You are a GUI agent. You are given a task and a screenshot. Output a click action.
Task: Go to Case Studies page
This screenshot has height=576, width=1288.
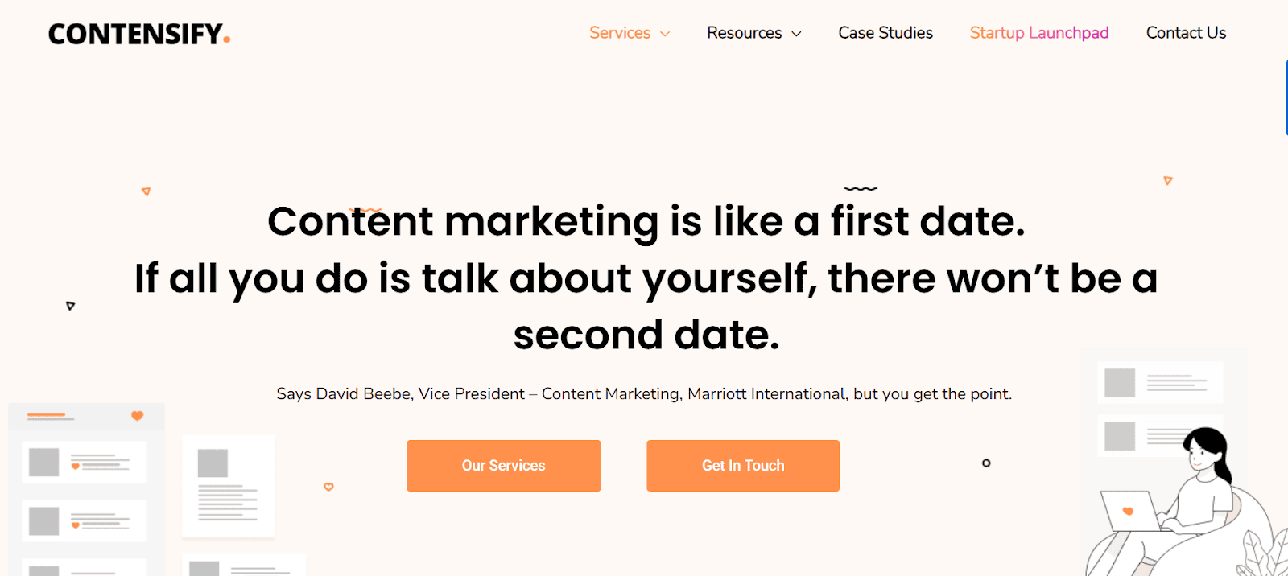(x=885, y=33)
